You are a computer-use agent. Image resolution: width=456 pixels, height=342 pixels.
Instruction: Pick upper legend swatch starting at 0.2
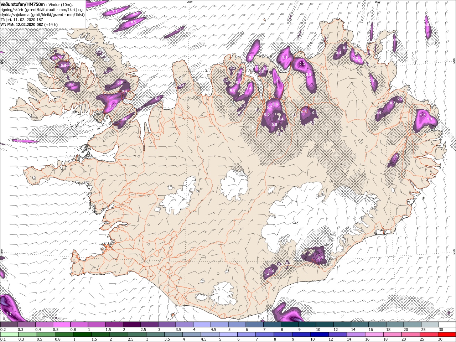pos(9,325)
